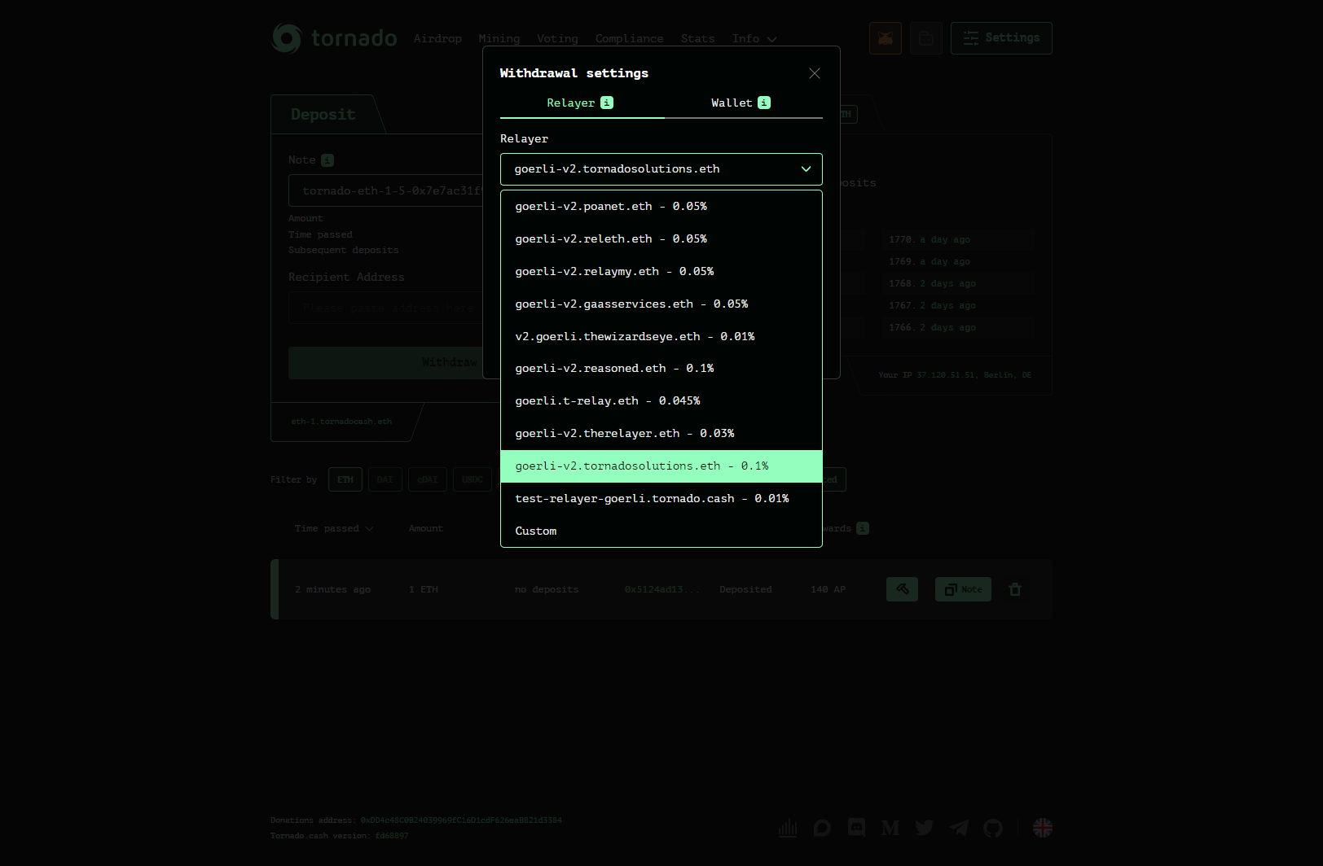Screen dimensions: 1323x866
Task: Switch to the Deposit tab
Action: coord(323,115)
